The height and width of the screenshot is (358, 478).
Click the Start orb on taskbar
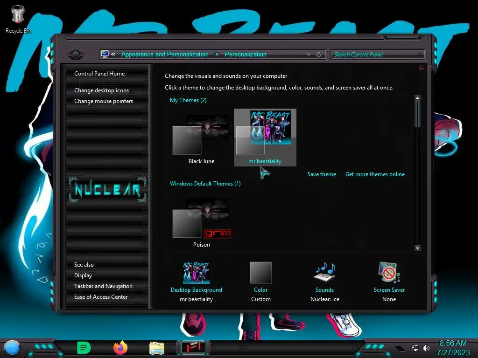12,348
